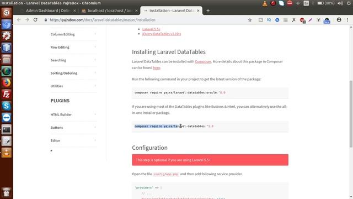Open the Chromium three-dot menu

click(x=347, y=20)
